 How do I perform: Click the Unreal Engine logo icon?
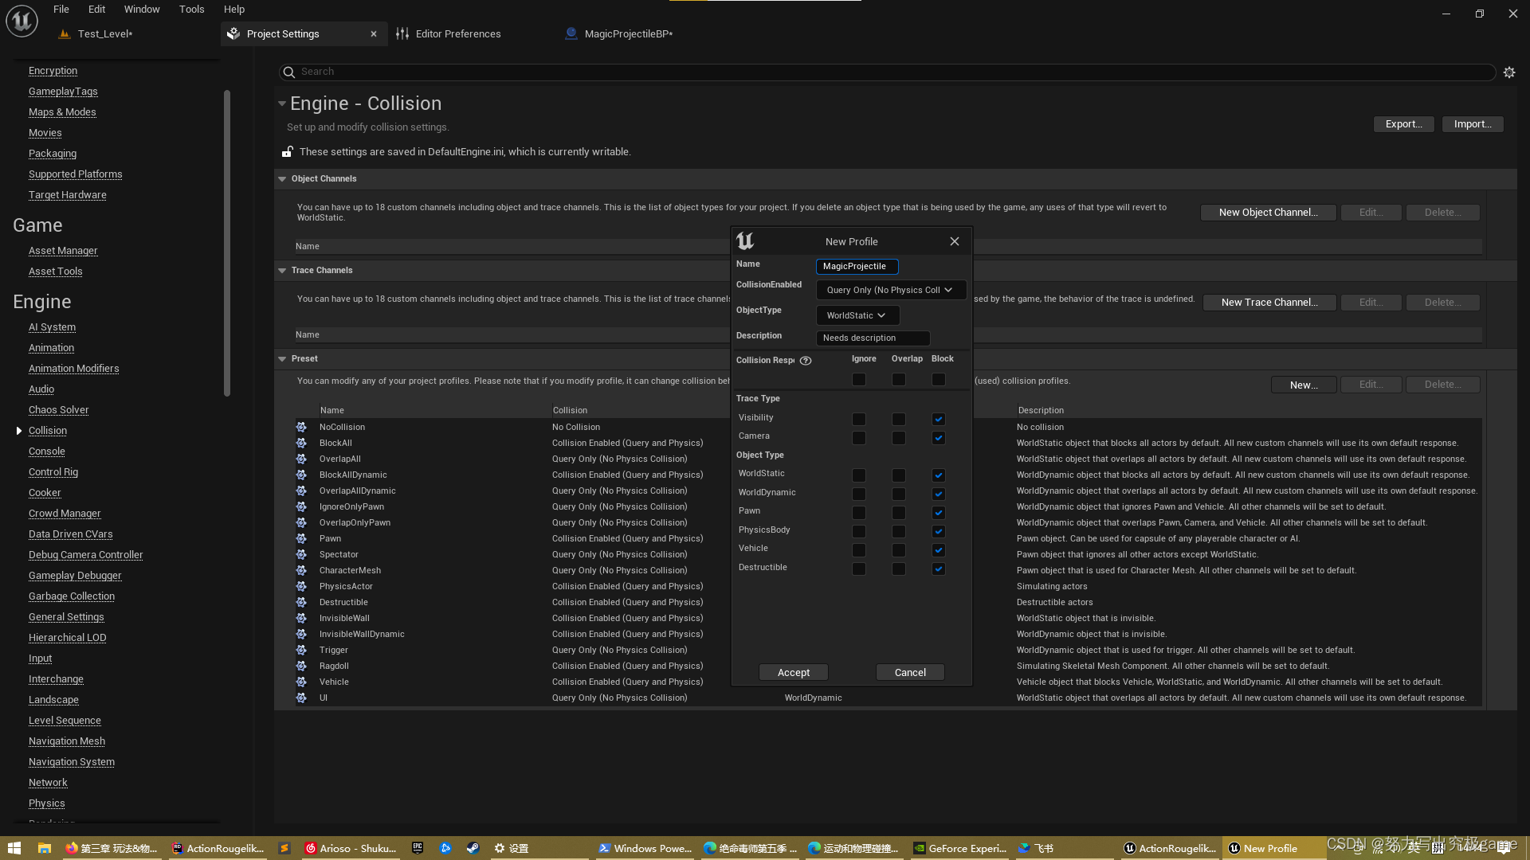pos(22,21)
